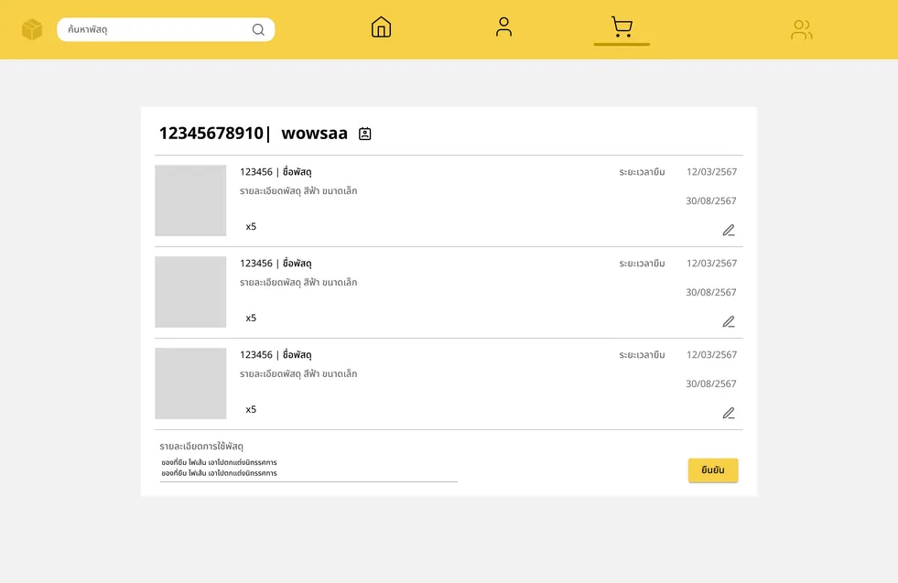Click the third item's gray thumbnail
Screen dimensions: 898x583
(x=190, y=383)
